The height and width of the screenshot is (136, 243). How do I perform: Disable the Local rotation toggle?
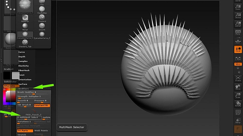[238, 49]
